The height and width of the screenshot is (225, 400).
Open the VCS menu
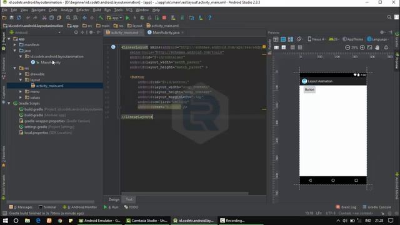[x=129, y=10]
